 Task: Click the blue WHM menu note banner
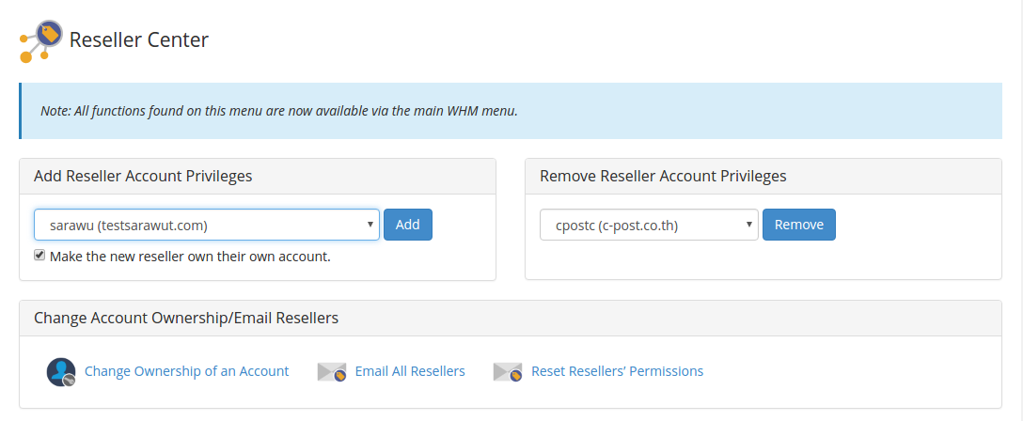[511, 111]
